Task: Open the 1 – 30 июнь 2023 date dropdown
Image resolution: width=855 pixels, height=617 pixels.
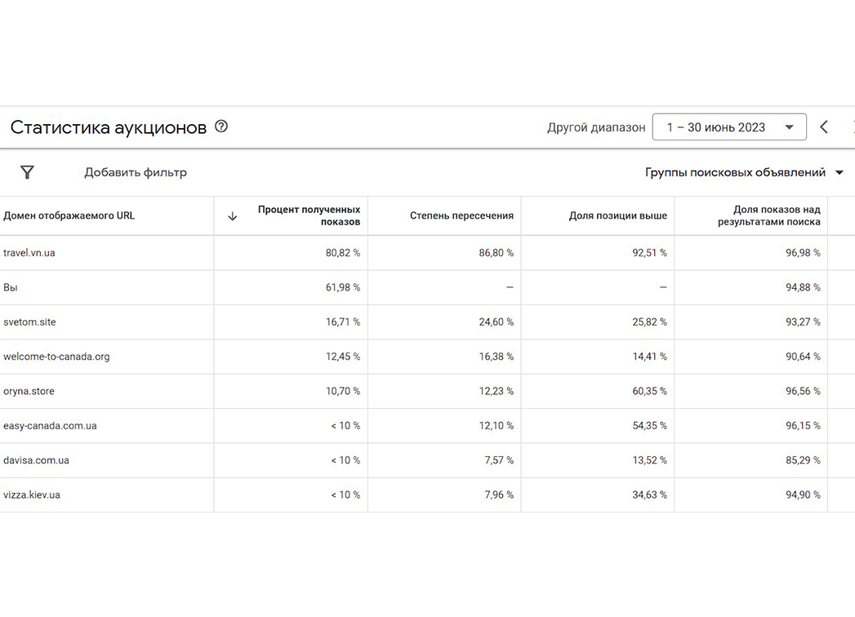Action: 729,127
